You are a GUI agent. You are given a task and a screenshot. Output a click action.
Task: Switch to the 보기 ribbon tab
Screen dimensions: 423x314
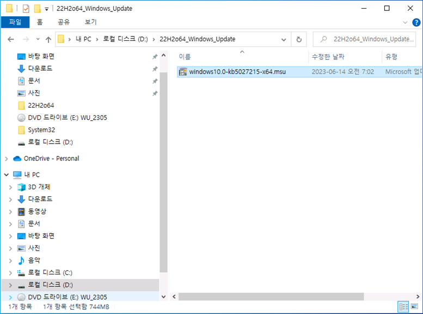point(90,22)
